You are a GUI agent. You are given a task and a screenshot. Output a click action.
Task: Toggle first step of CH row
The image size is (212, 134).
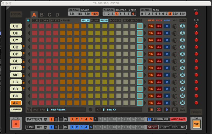(x=35, y=26)
